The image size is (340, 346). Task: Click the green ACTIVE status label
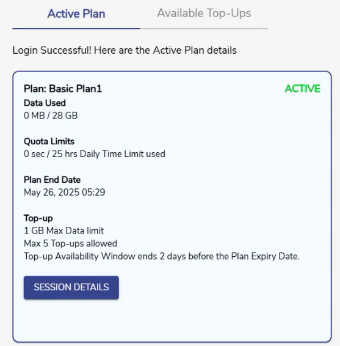coord(303,89)
